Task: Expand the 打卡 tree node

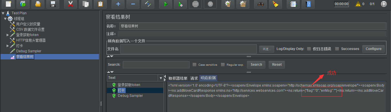Action: [8, 46]
